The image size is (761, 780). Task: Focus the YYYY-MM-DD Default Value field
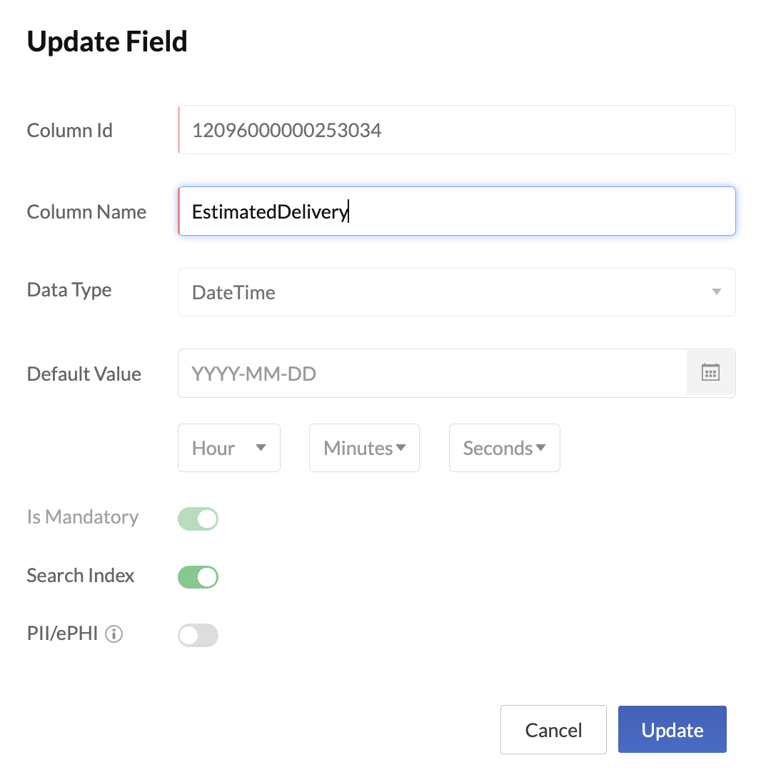pos(428,373)
